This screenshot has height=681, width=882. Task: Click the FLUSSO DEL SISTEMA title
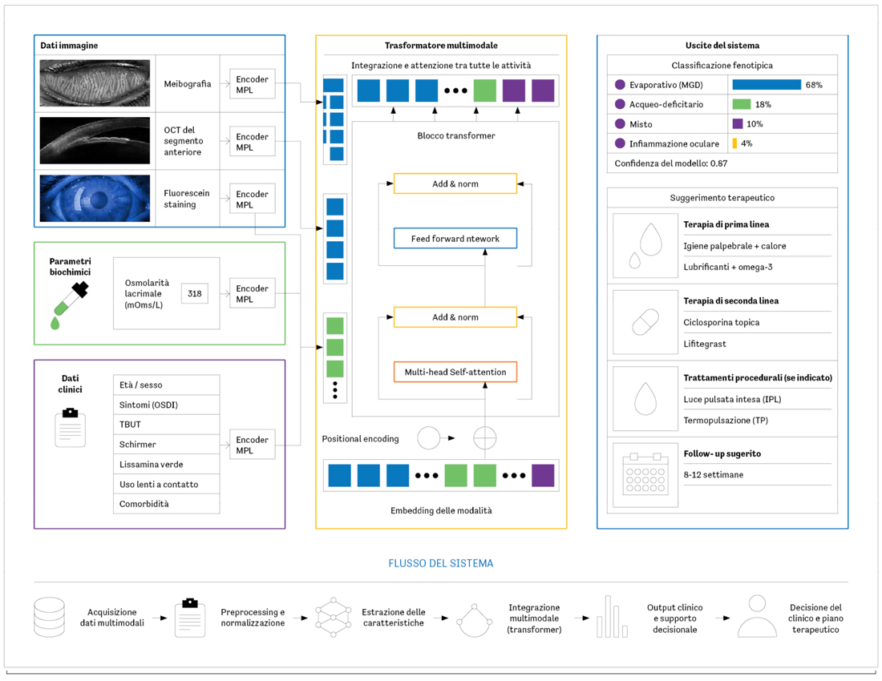click(440, 563)
